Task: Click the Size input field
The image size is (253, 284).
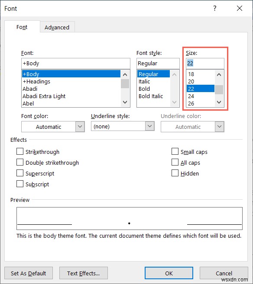Action: point(205,64)
